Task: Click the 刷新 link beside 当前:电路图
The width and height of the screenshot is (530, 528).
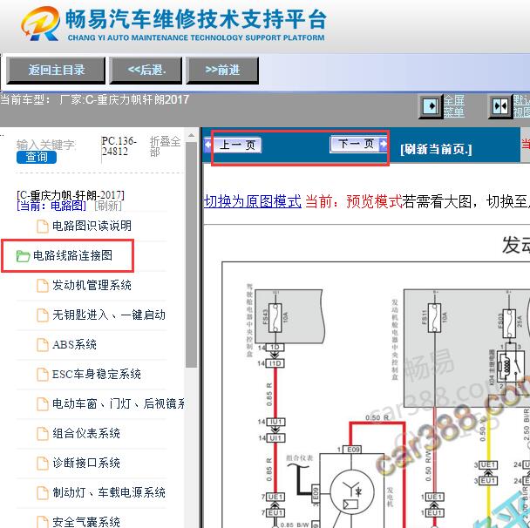Action: tap(108, 206)
